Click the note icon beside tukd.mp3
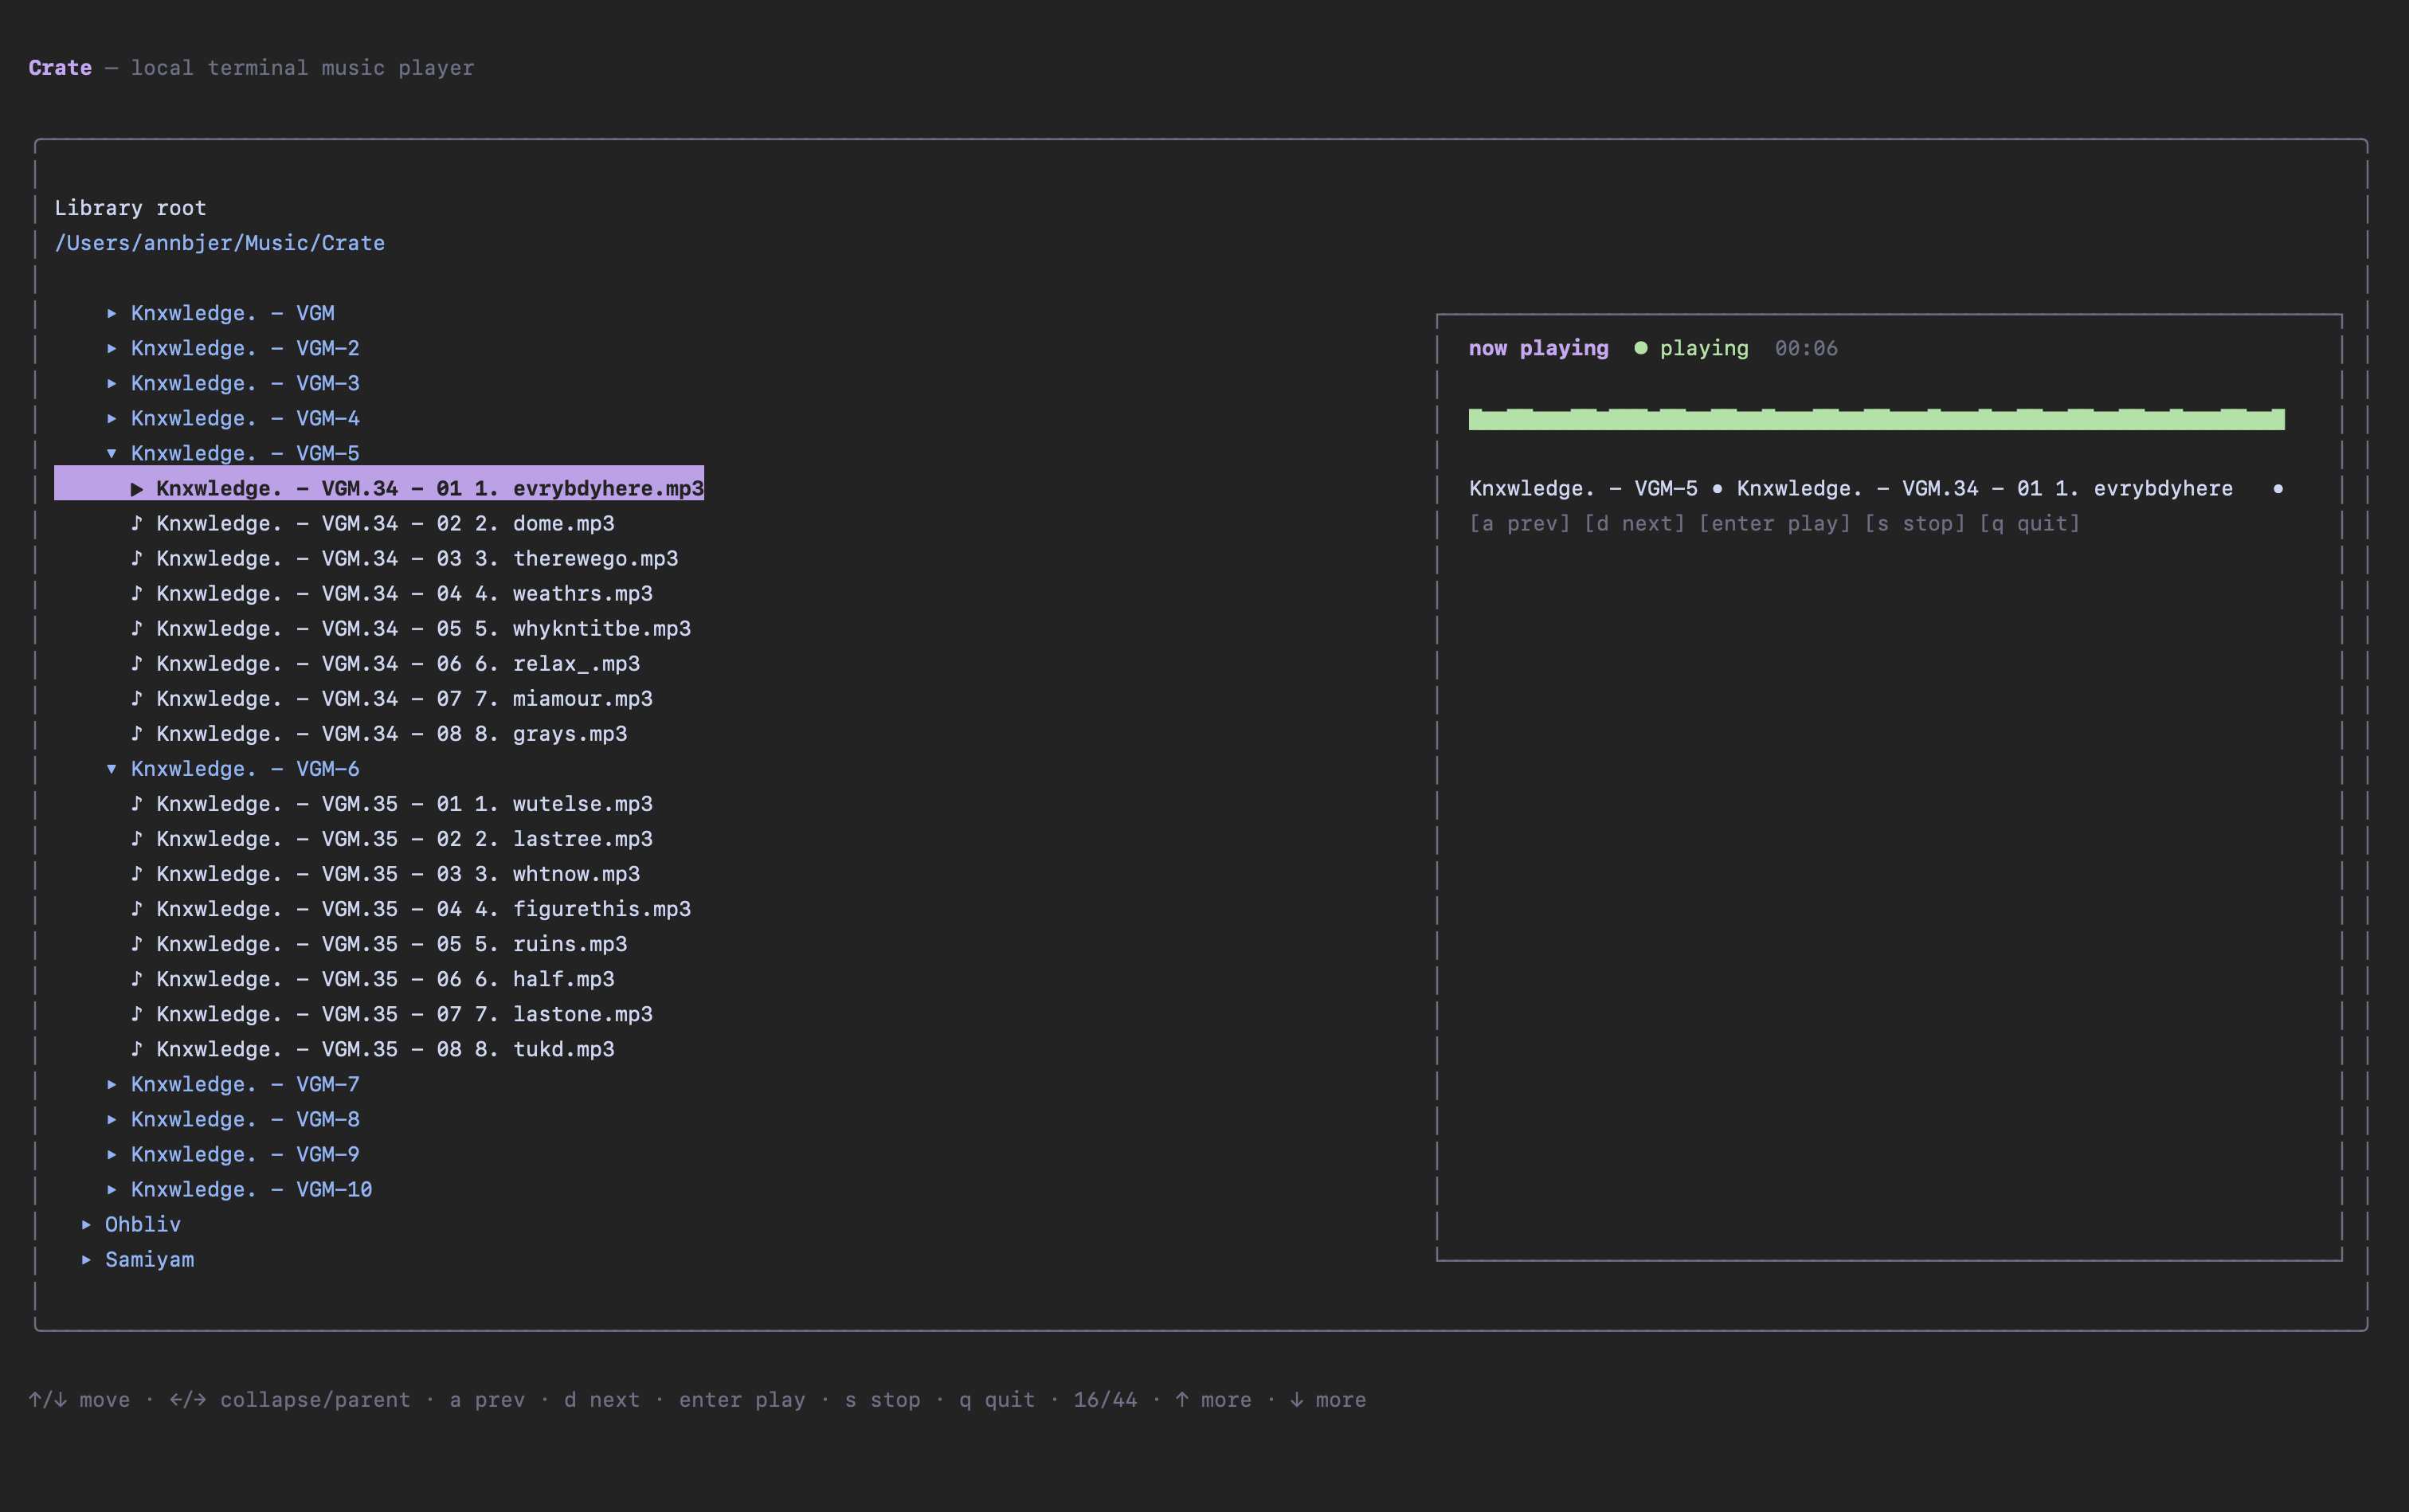 pyautogui.click(x=137, y=1048)
